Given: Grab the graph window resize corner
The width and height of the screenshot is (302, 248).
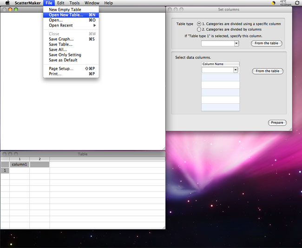Looking at the screenshot, I should tap(164, 148).
